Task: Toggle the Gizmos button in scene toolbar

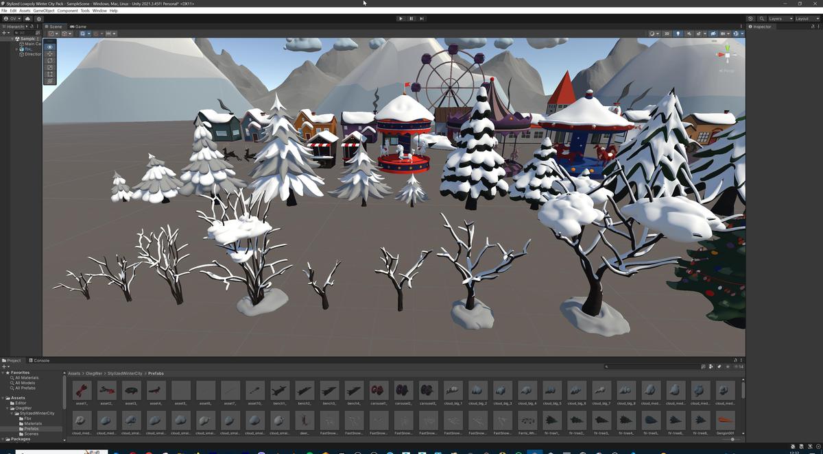Action: coord(736,33)
